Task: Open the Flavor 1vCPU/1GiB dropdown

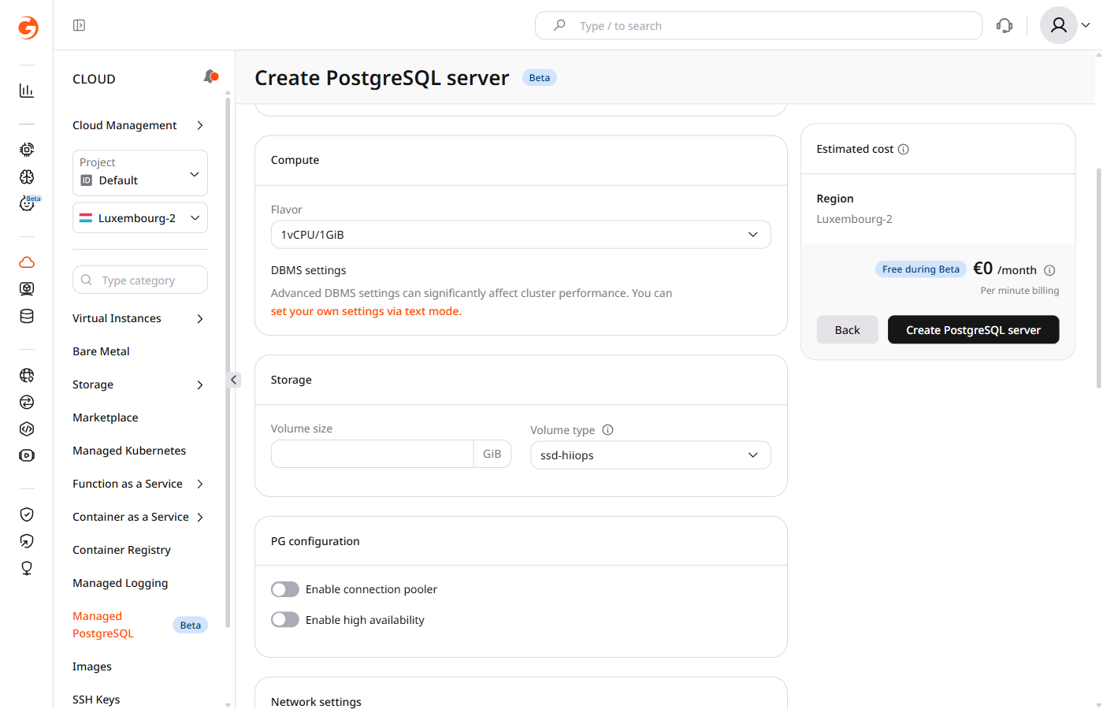Action: pyautogui.click(x=521, y=235)
